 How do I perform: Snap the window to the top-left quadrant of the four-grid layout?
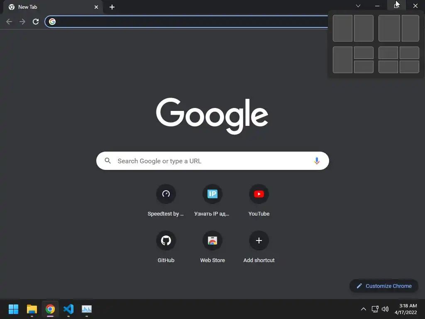[388, 53]
